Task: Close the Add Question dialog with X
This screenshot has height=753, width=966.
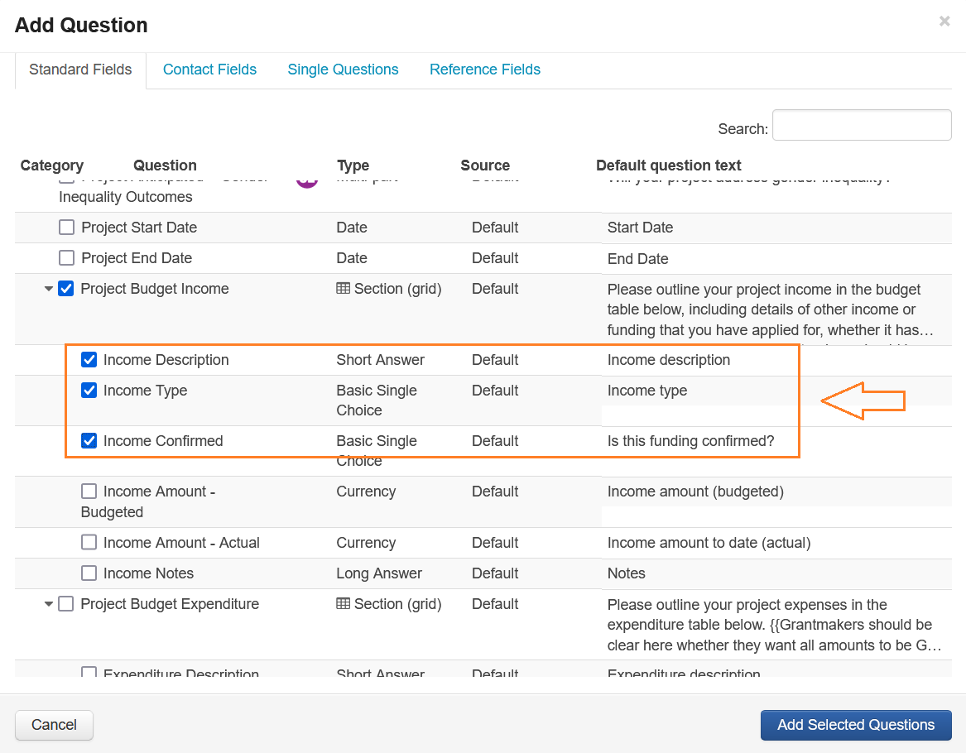Action: (x=944, y=22)
